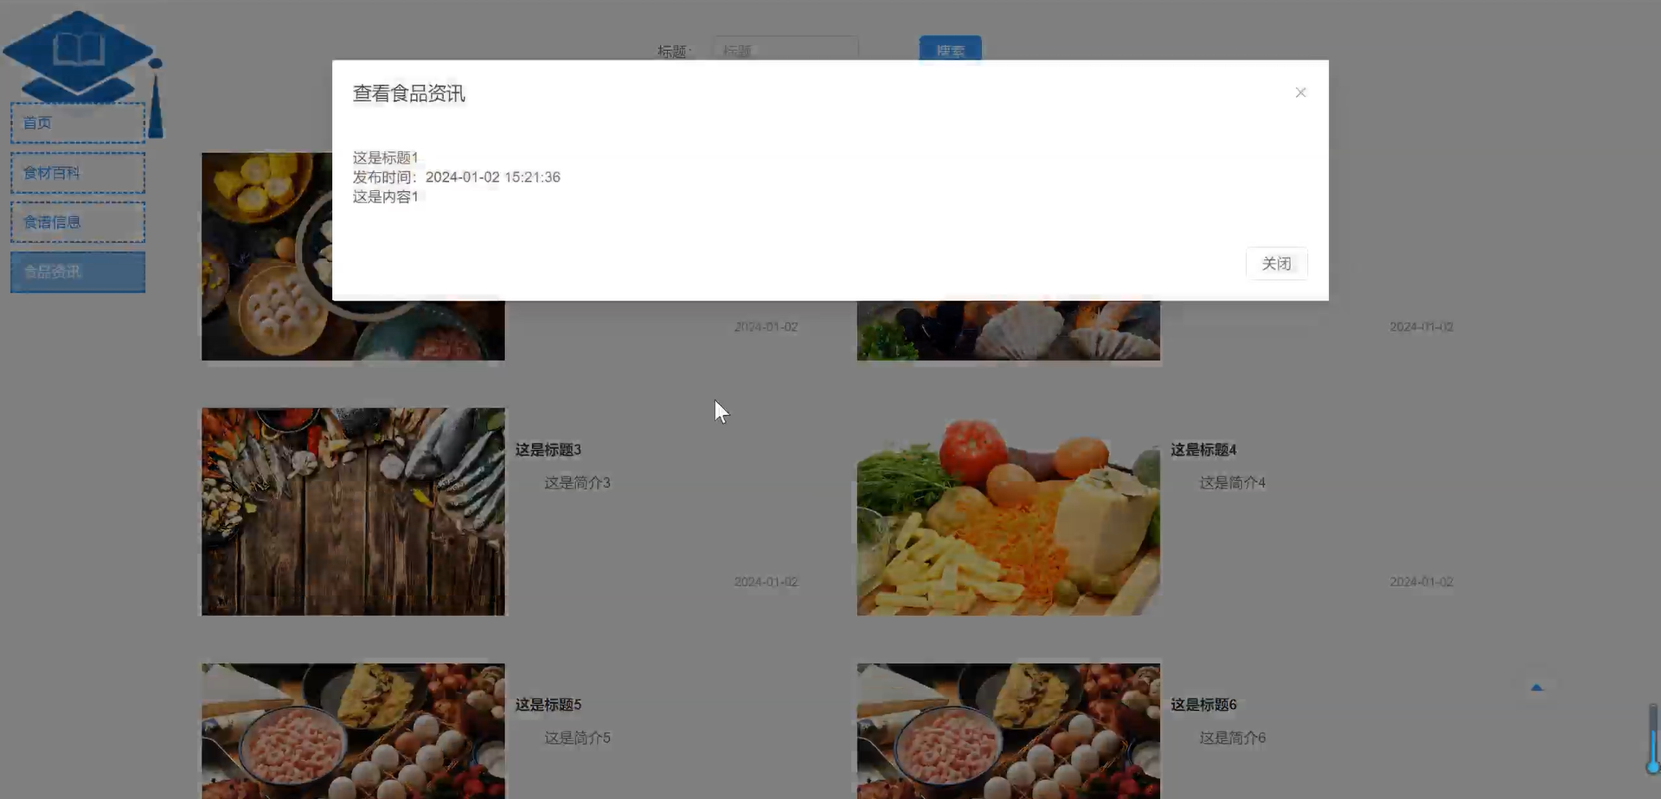The image size is (1661, 799).
Task: Open the 食品资讯 sidebar menu item
Action: pyautogui.click(x=78, y=272)
